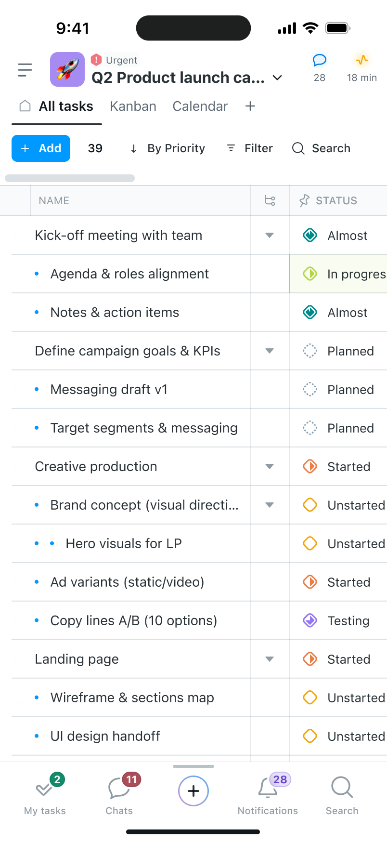Collapse the Kick-off meeting with team subtasks
Image resolution: width=387 pixels, height=842 pixels.
(x=270, y=236)
